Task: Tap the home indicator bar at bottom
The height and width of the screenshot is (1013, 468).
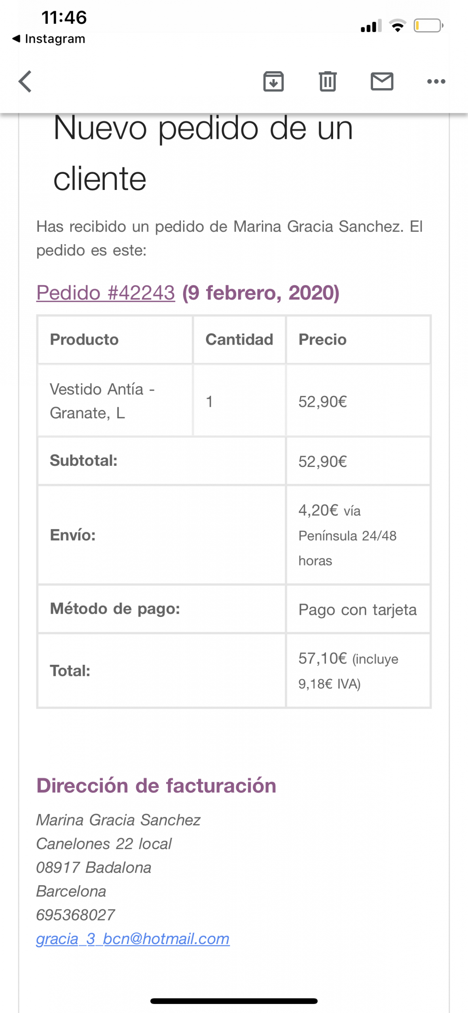Action: coord(234,1001)
